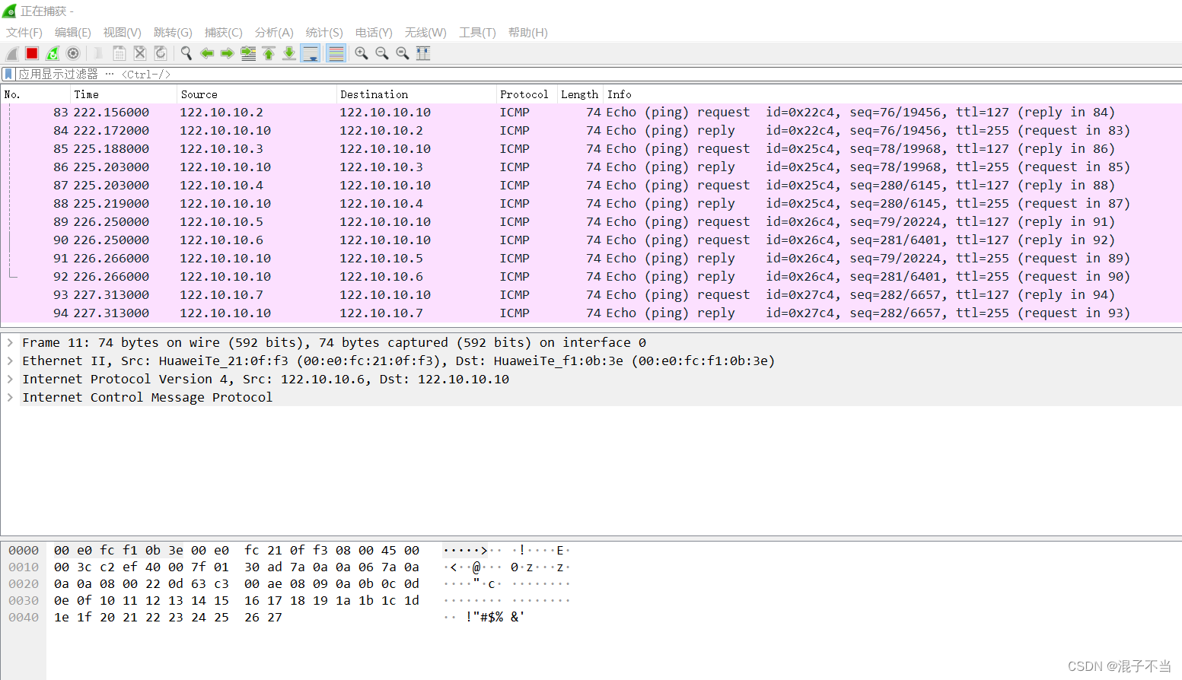Zoom in the main window text
This screenshot has height=680, width=1182.
pyautogui.click(x=362, y=53)
